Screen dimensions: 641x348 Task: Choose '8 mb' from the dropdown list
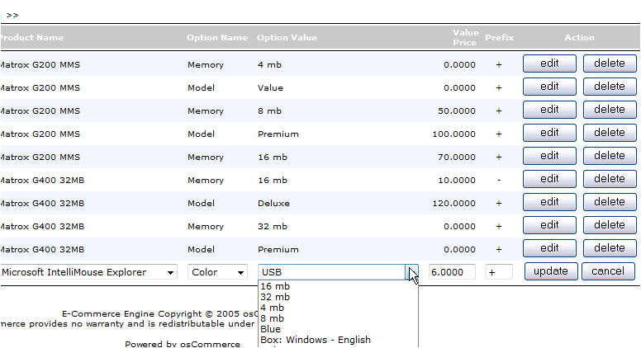272,318
